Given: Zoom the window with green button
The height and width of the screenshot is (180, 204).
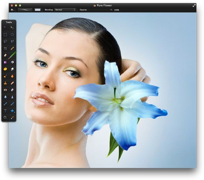Looking at the screenshot, I should pos(20,5).
